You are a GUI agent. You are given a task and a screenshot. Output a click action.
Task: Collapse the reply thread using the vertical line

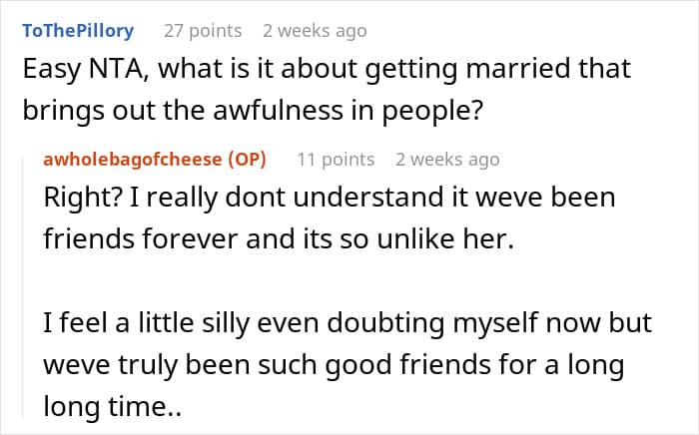[x=23, y=287]
